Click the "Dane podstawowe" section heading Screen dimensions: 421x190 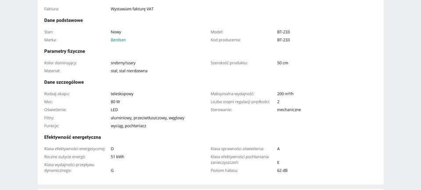click(x=64, y=21)
